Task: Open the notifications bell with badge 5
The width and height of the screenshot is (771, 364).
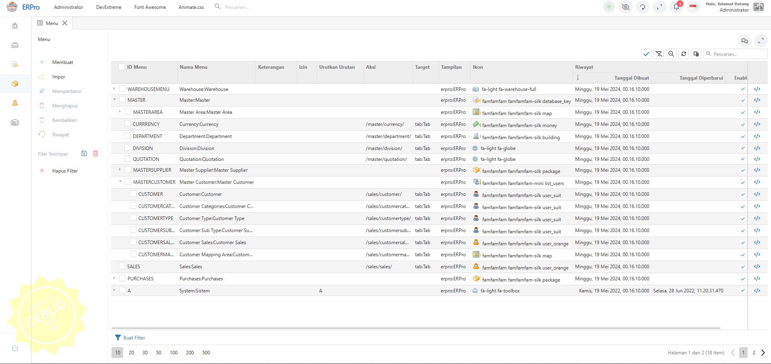Action: [676, 7]
